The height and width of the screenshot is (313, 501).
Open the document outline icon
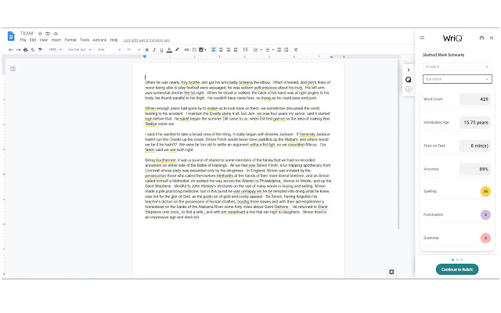pos(13,69)
